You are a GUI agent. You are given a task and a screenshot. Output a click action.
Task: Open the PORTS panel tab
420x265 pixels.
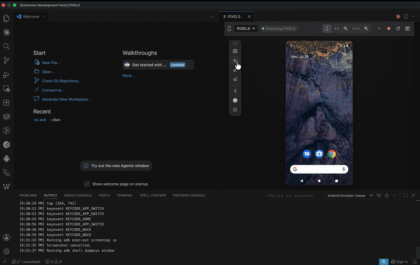coord(104,196)
